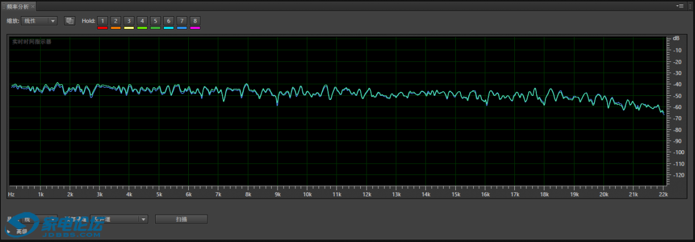Image resolution: width=695 pixels, height=242 pixels.
Task: Toggle Hold button 2
Action: (115, 21)
